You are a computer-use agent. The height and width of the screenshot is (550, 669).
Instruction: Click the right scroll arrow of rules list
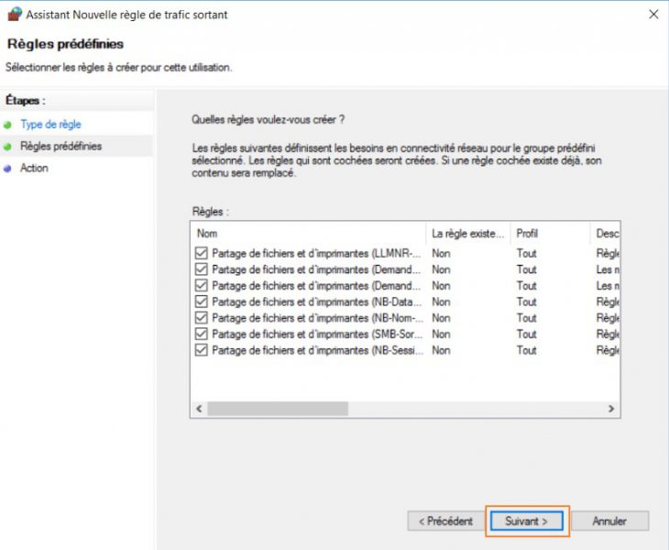pos(611,408)
